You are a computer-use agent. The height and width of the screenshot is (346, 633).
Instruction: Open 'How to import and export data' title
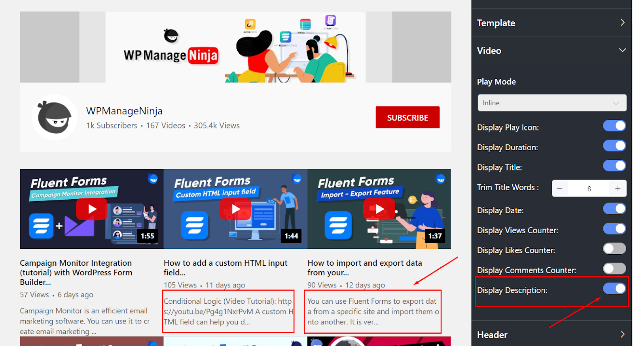[x=365, y=268]
